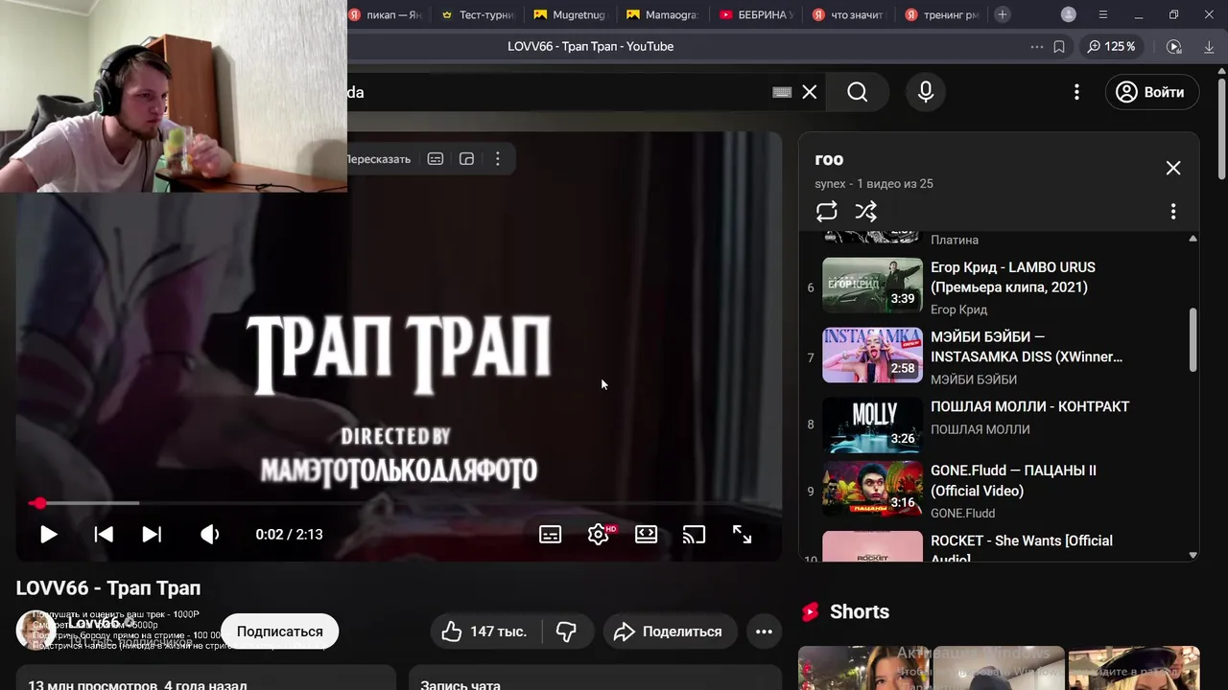Switch to the БЕБРИНА YouTube tab
1228x690 pixels.
click(756, 14)
